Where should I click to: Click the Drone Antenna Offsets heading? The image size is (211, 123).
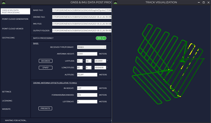(55, 83)
